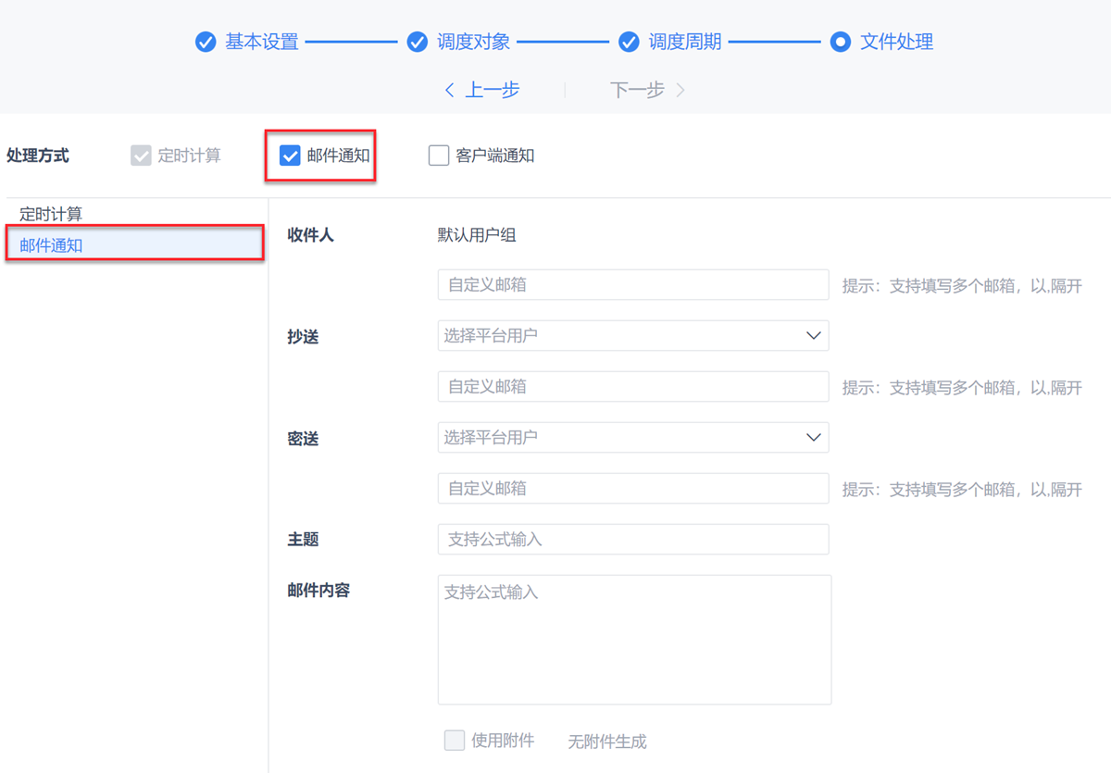
Task: Click the 主题 formula input field
Action: click(633, 540)
